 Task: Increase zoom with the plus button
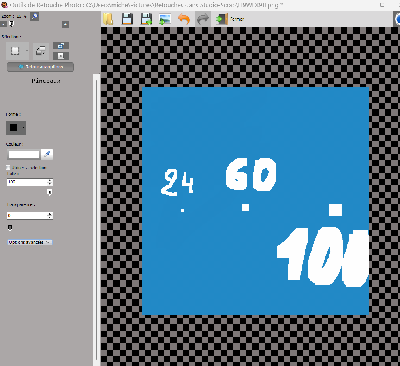tap(65, 24)
